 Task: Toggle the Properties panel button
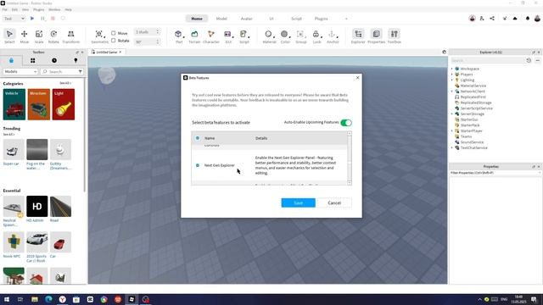(x=376, y=36)
